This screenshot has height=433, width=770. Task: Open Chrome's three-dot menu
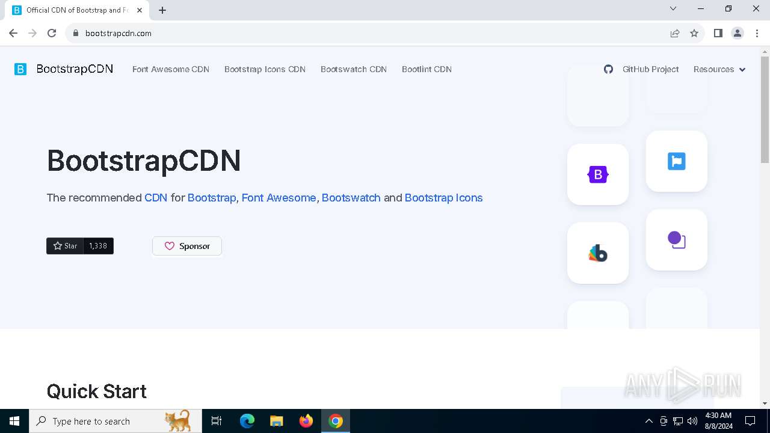pyautogui.click(x=757, y=33)
